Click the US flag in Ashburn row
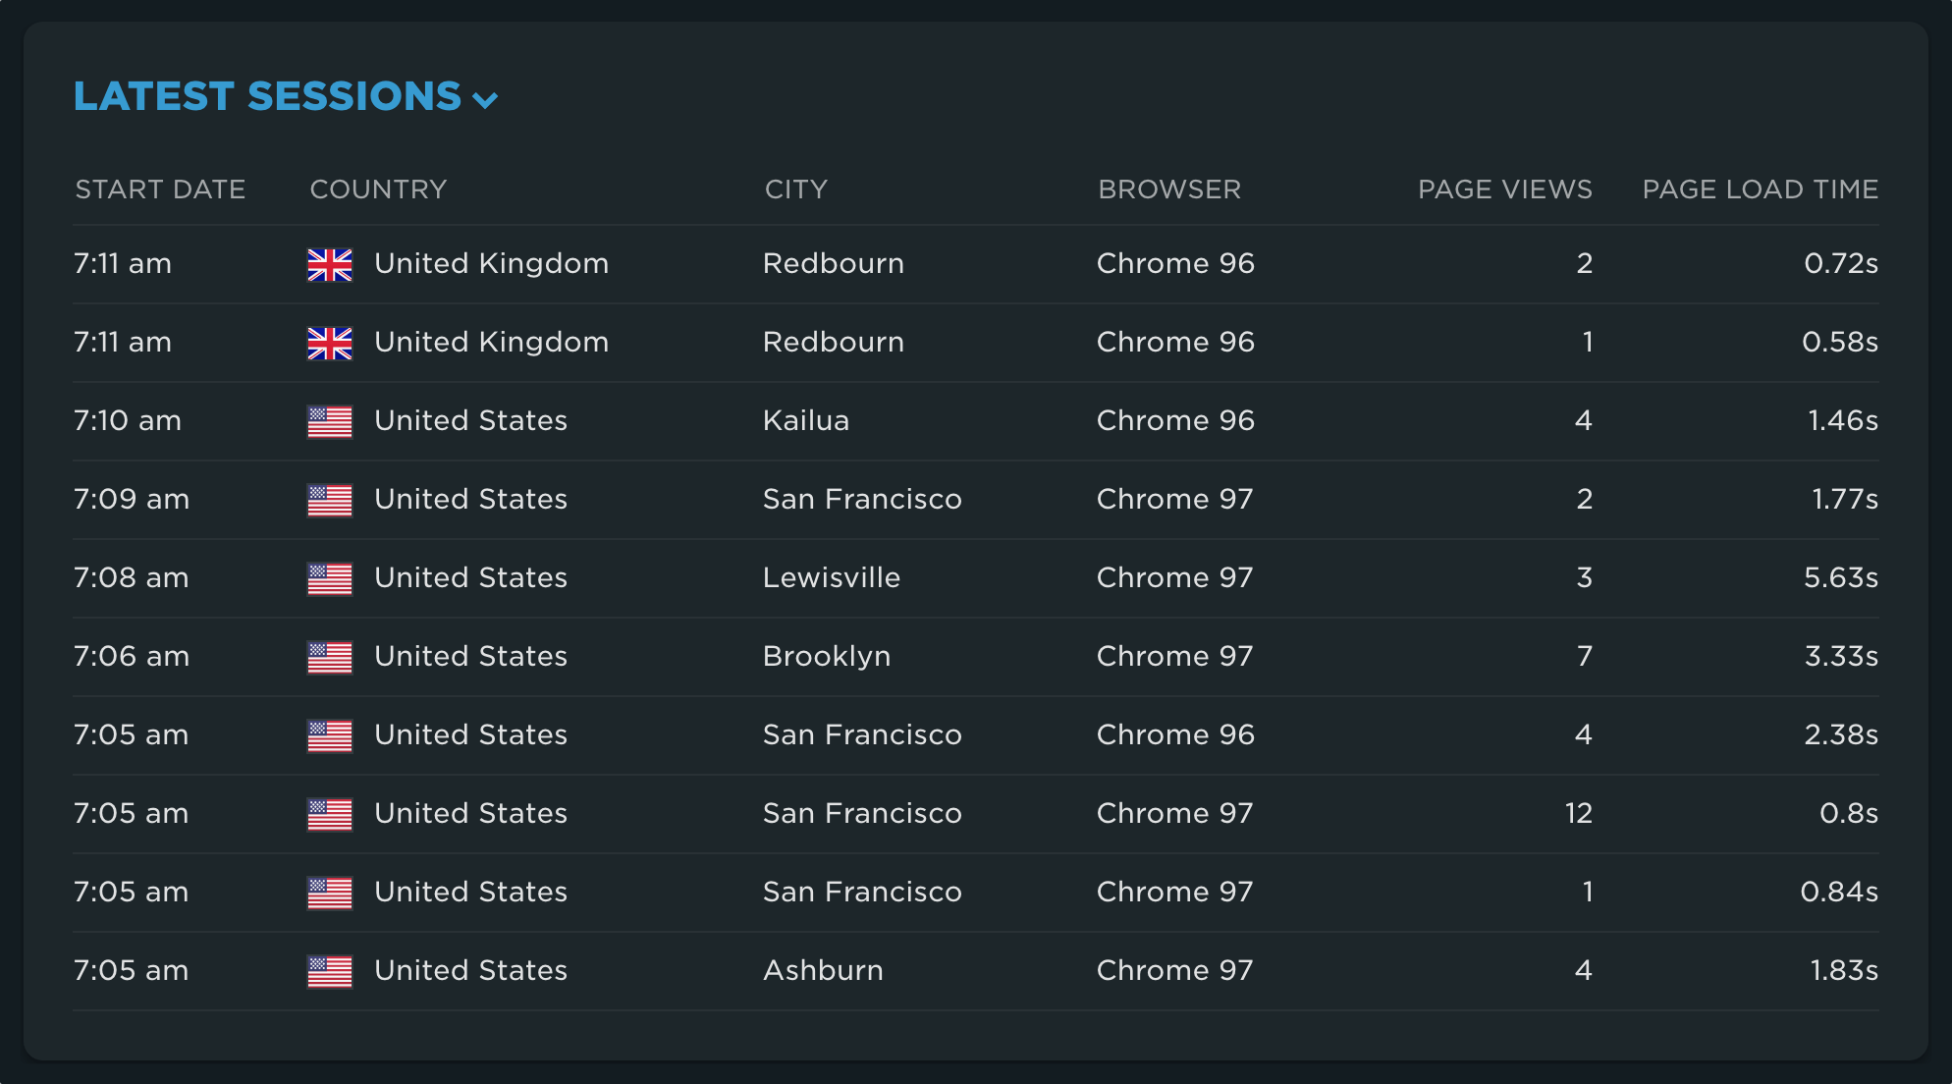Image resolution: width=1952 pixels, height=1084 pixels. (330, 971)
